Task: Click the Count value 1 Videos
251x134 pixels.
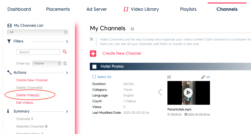Action: click(129, 101)
